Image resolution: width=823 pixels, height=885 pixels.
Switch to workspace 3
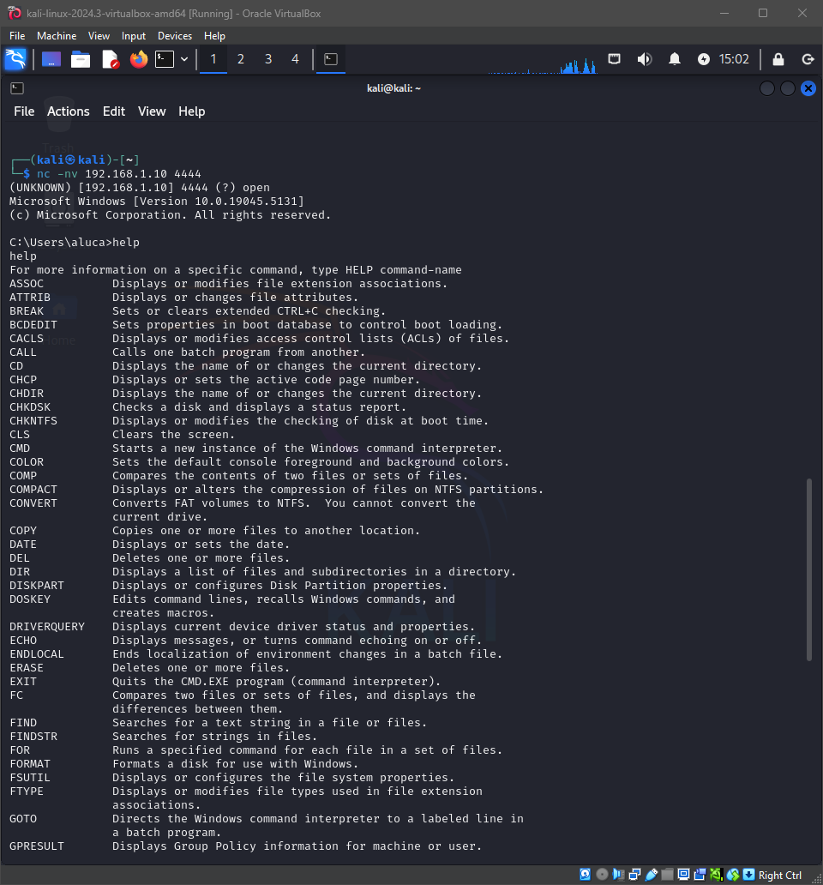pyautogui.click(x=268, y=59)
